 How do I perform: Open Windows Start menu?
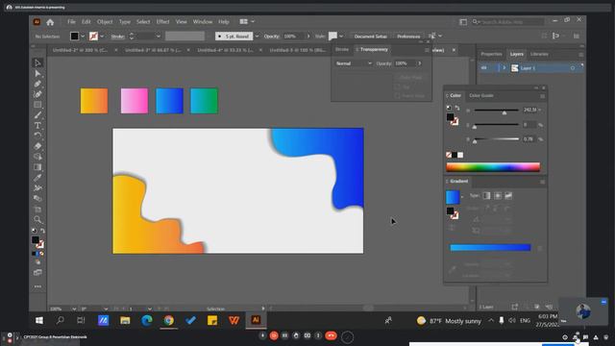pyautogui.click(x=39, y=320)
